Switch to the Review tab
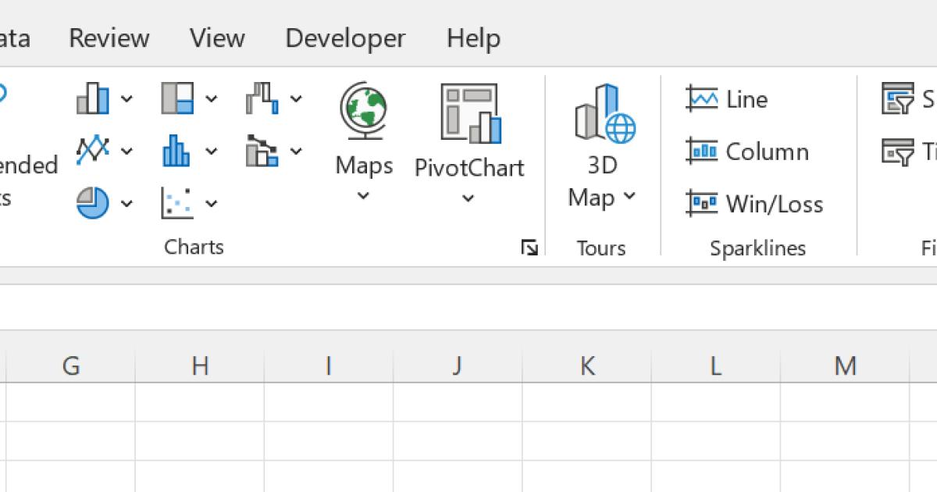The image size is (937, 492). pyautogui.click(x=109, y=38)
